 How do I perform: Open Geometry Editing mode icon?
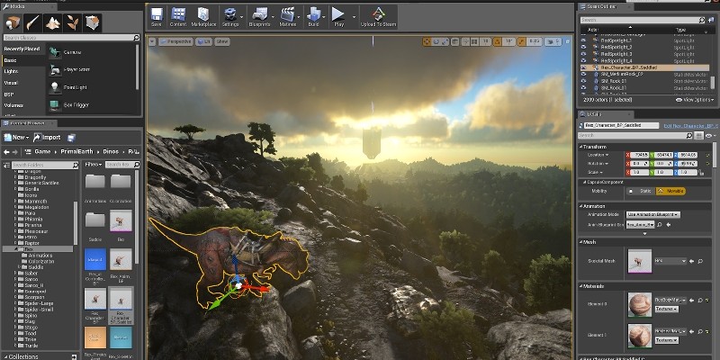pos(93,22)
